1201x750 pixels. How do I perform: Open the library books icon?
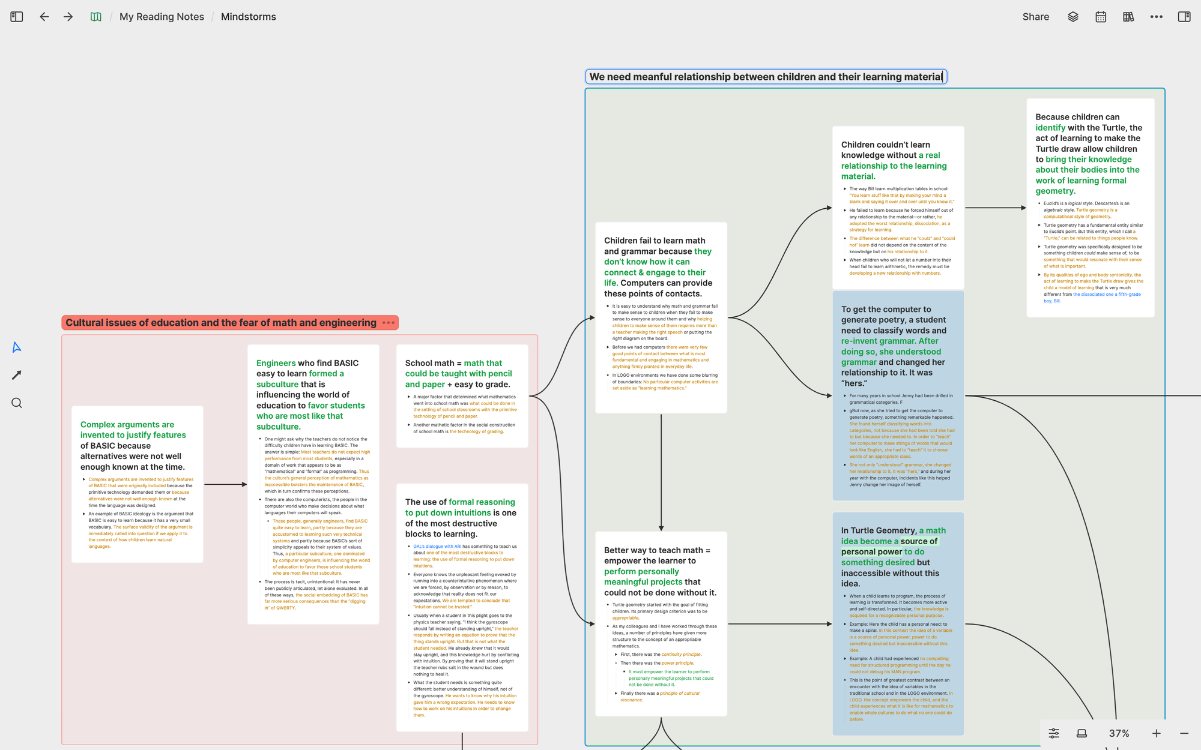coord(1128,17)
